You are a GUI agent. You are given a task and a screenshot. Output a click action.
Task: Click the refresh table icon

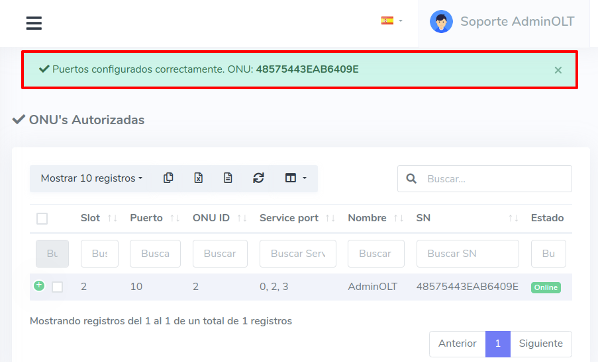[x=258, y=178]
